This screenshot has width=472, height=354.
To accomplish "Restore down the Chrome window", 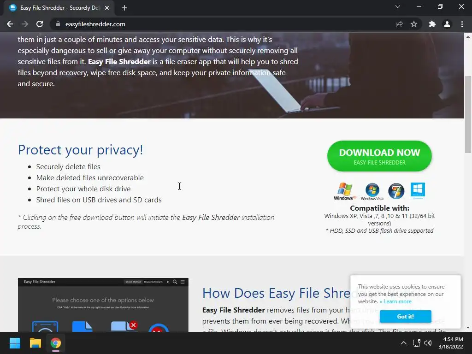I will click(440, 6).
